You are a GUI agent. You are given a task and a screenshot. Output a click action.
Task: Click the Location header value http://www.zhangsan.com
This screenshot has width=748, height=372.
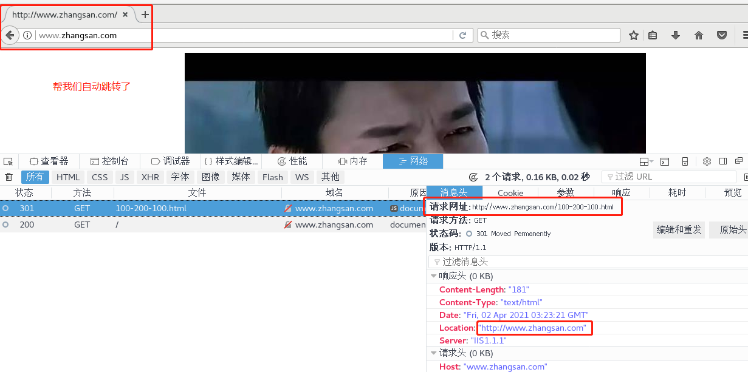533,328
